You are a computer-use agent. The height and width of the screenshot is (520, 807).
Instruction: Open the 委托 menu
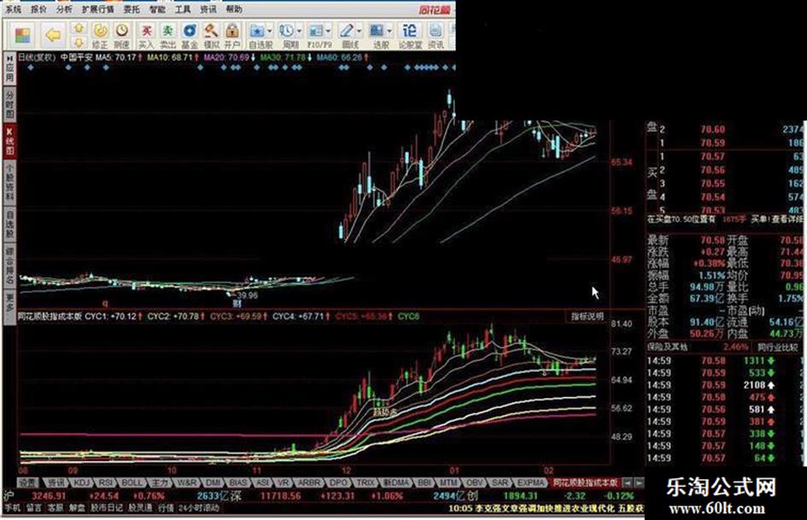132,9
